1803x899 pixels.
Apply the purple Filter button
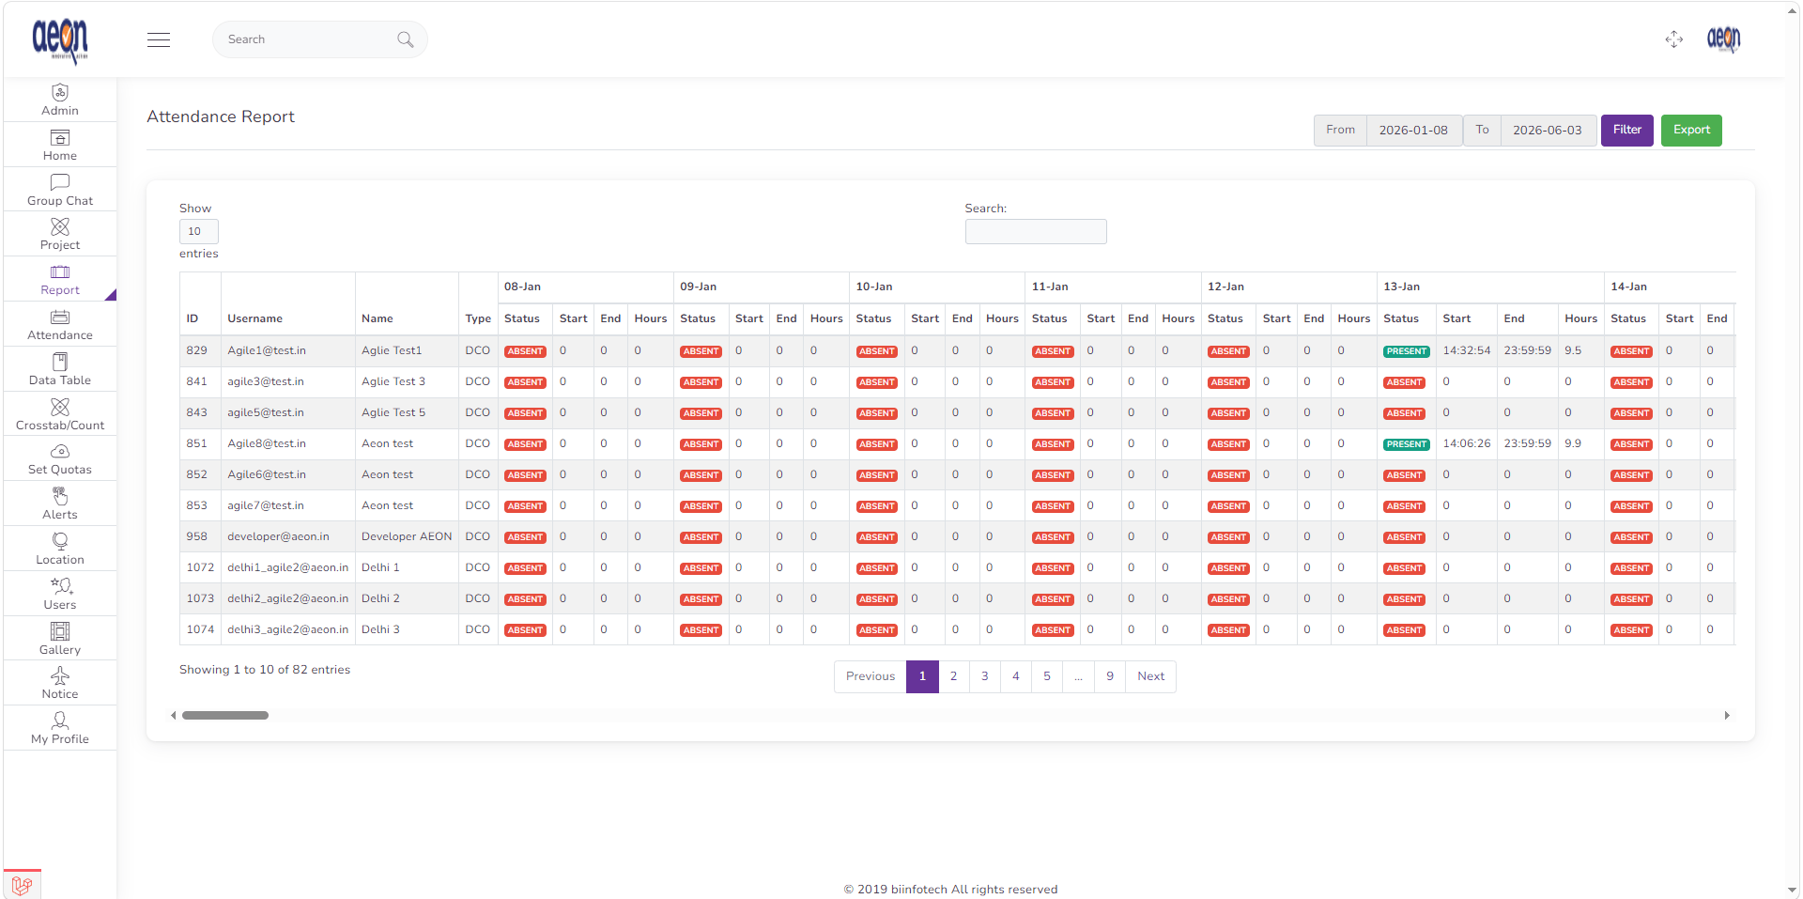(x=1627, y=130)
